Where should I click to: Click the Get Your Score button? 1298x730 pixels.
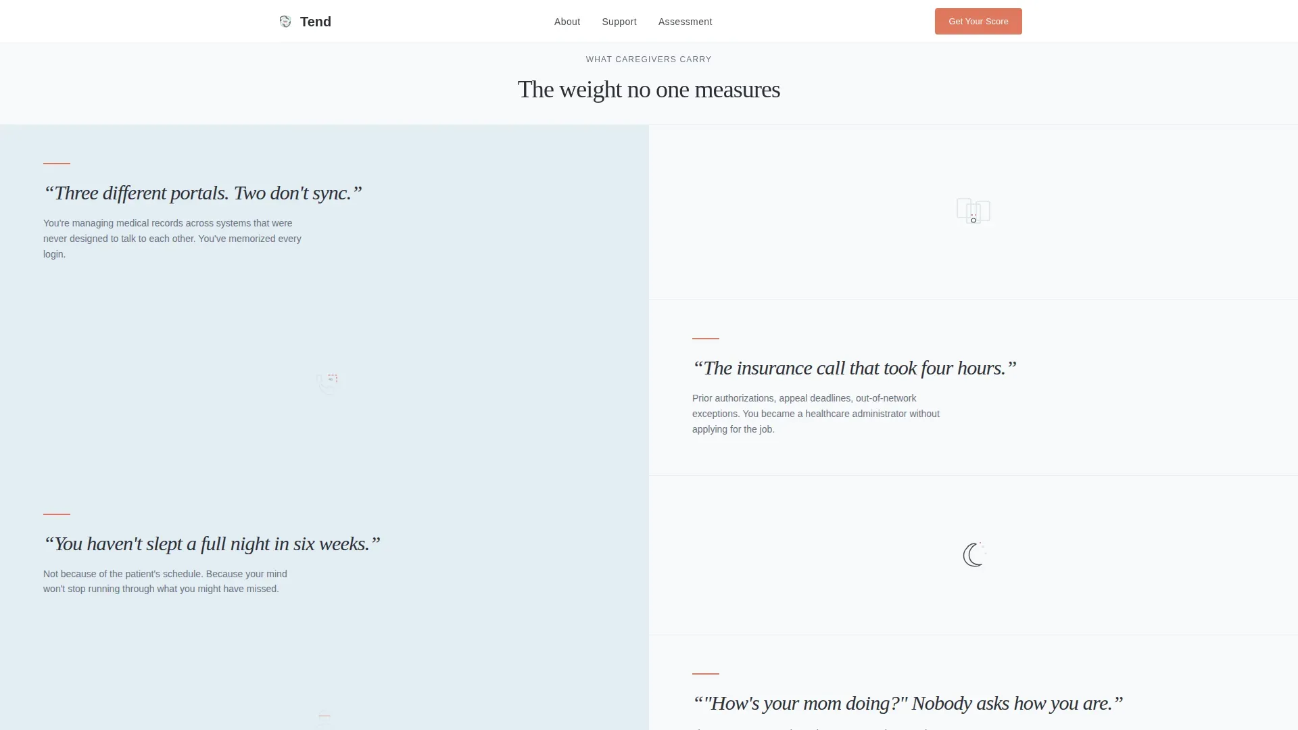coord(978,22)
